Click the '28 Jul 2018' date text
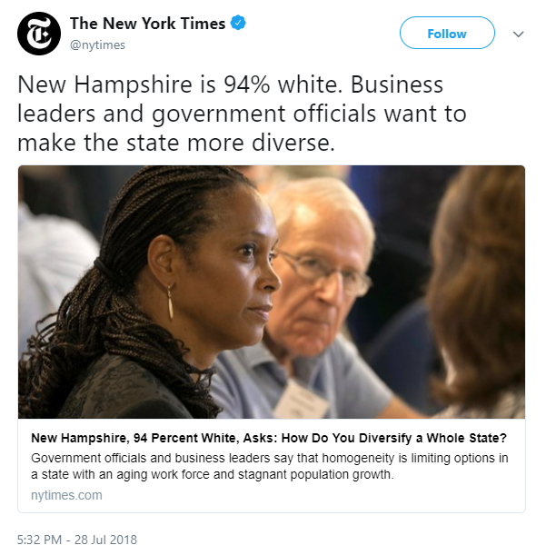 [105, 540]
